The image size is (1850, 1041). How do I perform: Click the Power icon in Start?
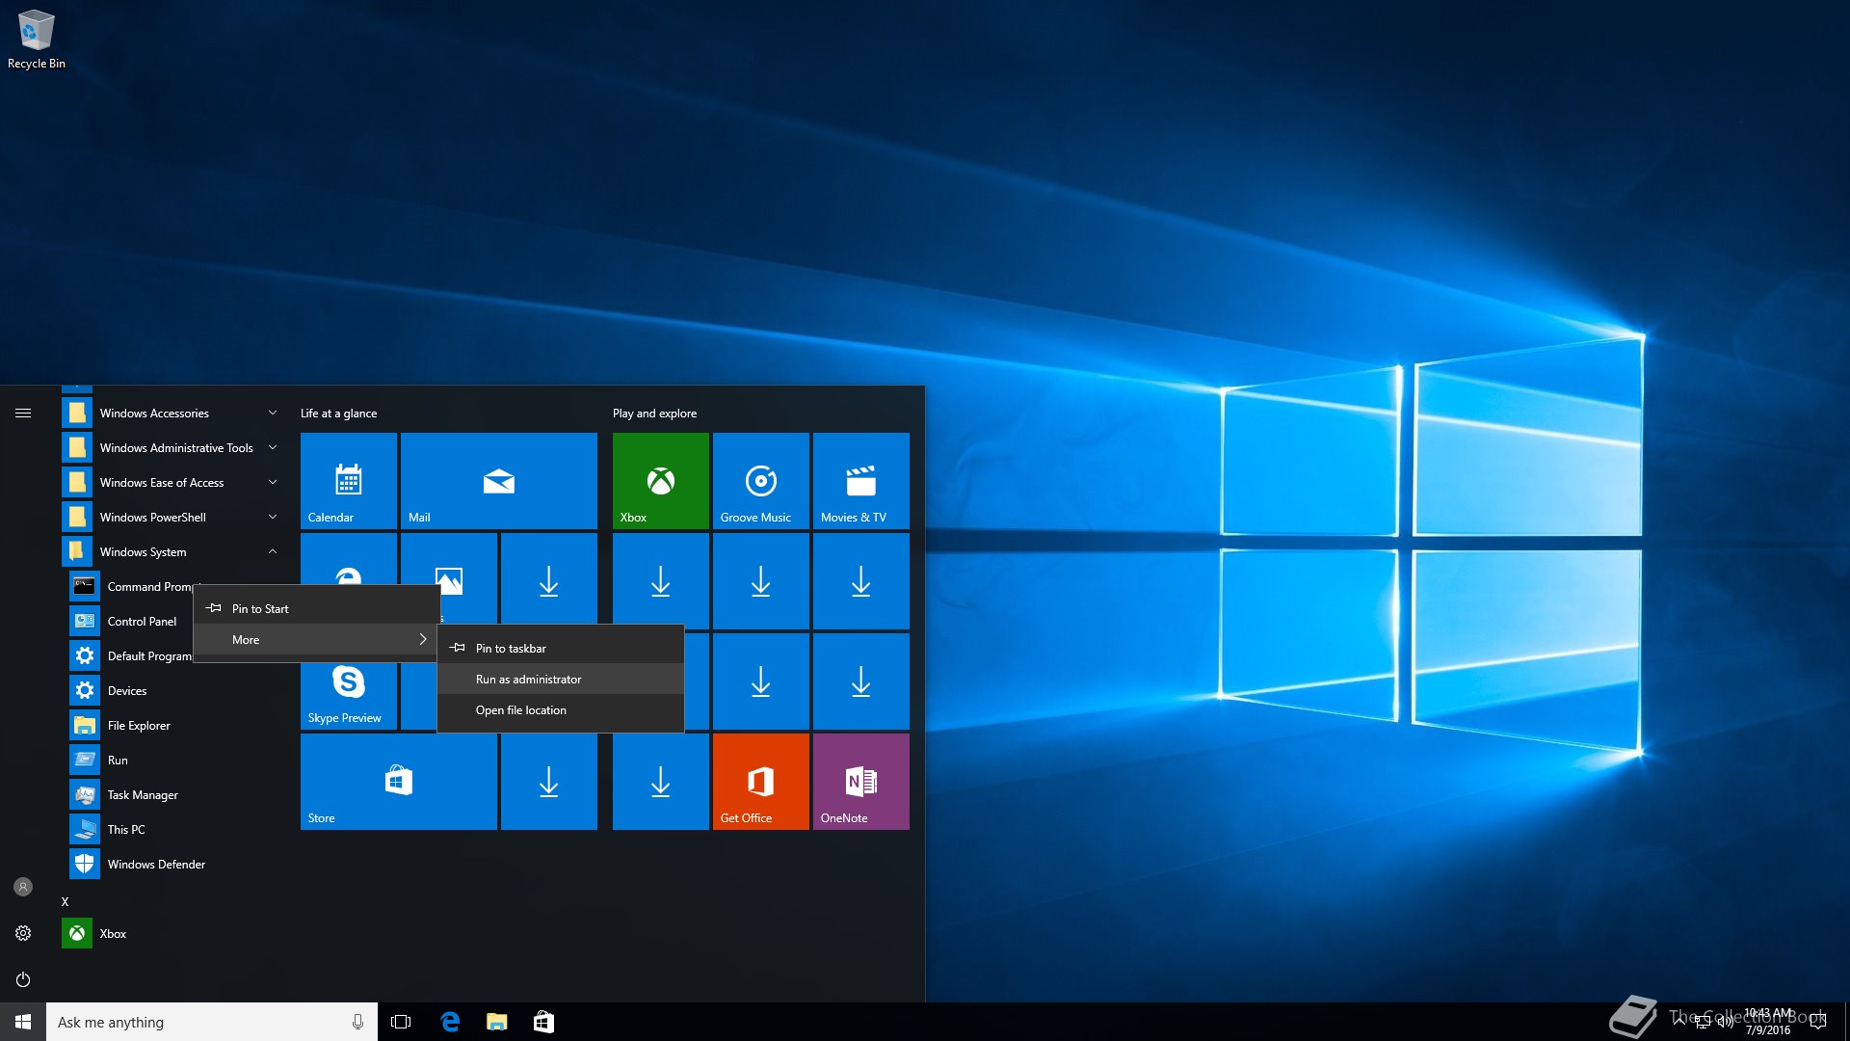click(23, 979)
